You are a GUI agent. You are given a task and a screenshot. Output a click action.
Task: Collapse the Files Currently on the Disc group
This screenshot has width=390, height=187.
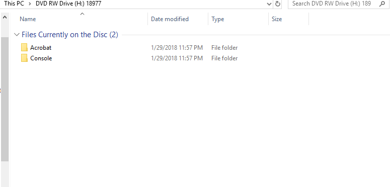pos(17,35)
